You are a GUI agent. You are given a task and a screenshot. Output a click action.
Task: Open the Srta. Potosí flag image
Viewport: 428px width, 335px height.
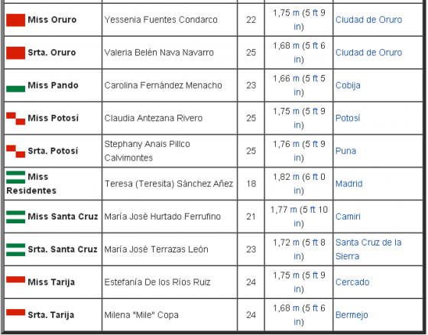point(15,151)
